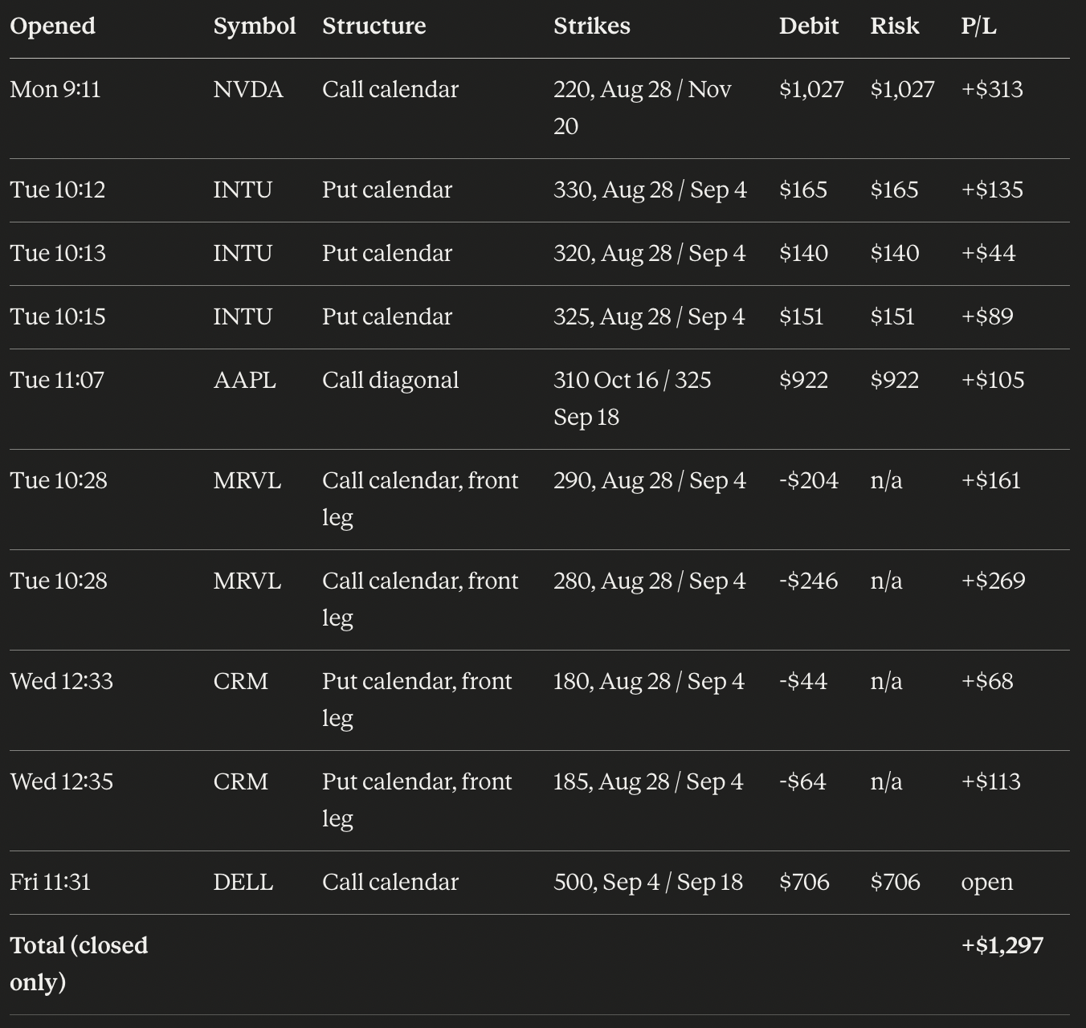Select the Wed 12:35 opened cell
The width and height of the screenshot is (1086, 1028).
point(61,781)
